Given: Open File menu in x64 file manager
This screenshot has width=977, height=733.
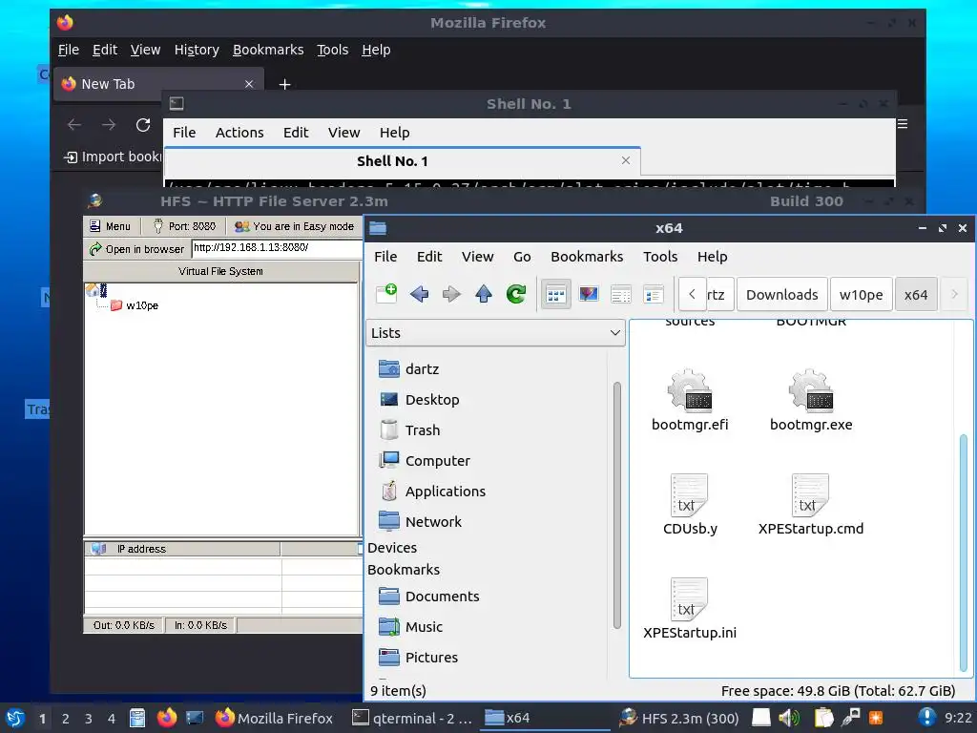Looking at the screenshot, I should click(385, 257).
